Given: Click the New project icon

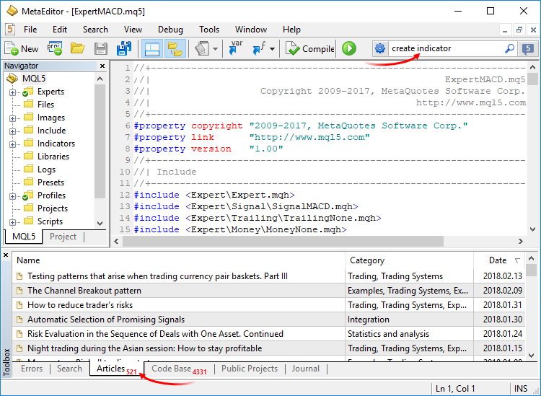Looking at the screenshot, I should coord(55,48).
